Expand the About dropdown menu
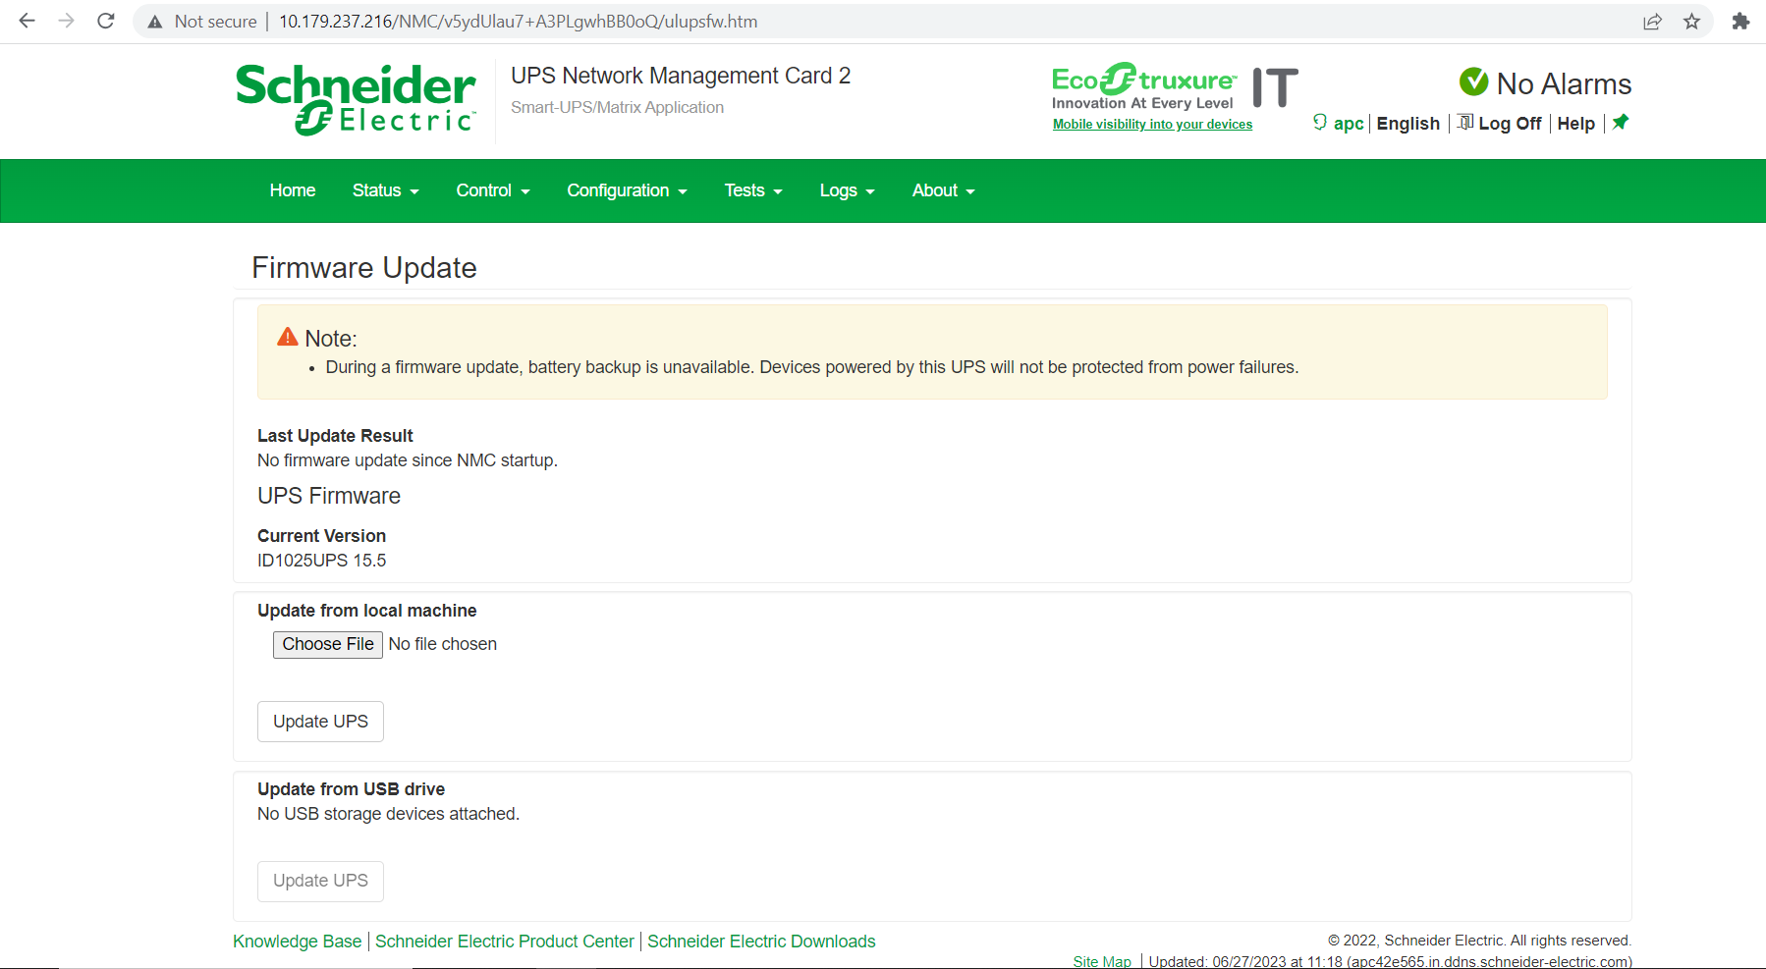 point(944,190)
